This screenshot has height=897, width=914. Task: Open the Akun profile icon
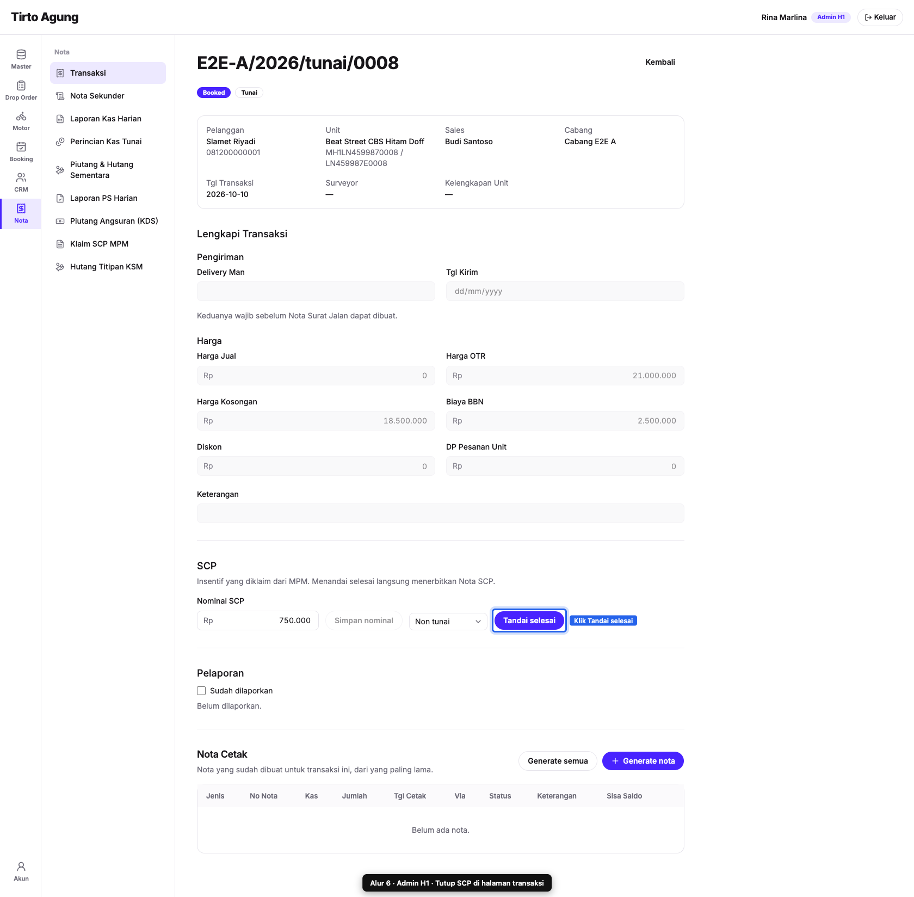(x=21, y=867)
